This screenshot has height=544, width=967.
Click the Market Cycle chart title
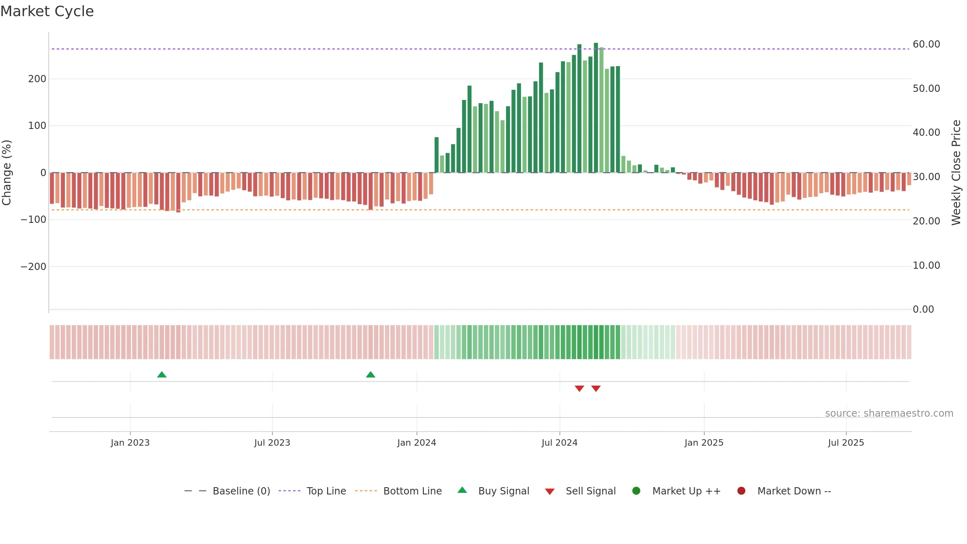[47, 11]
